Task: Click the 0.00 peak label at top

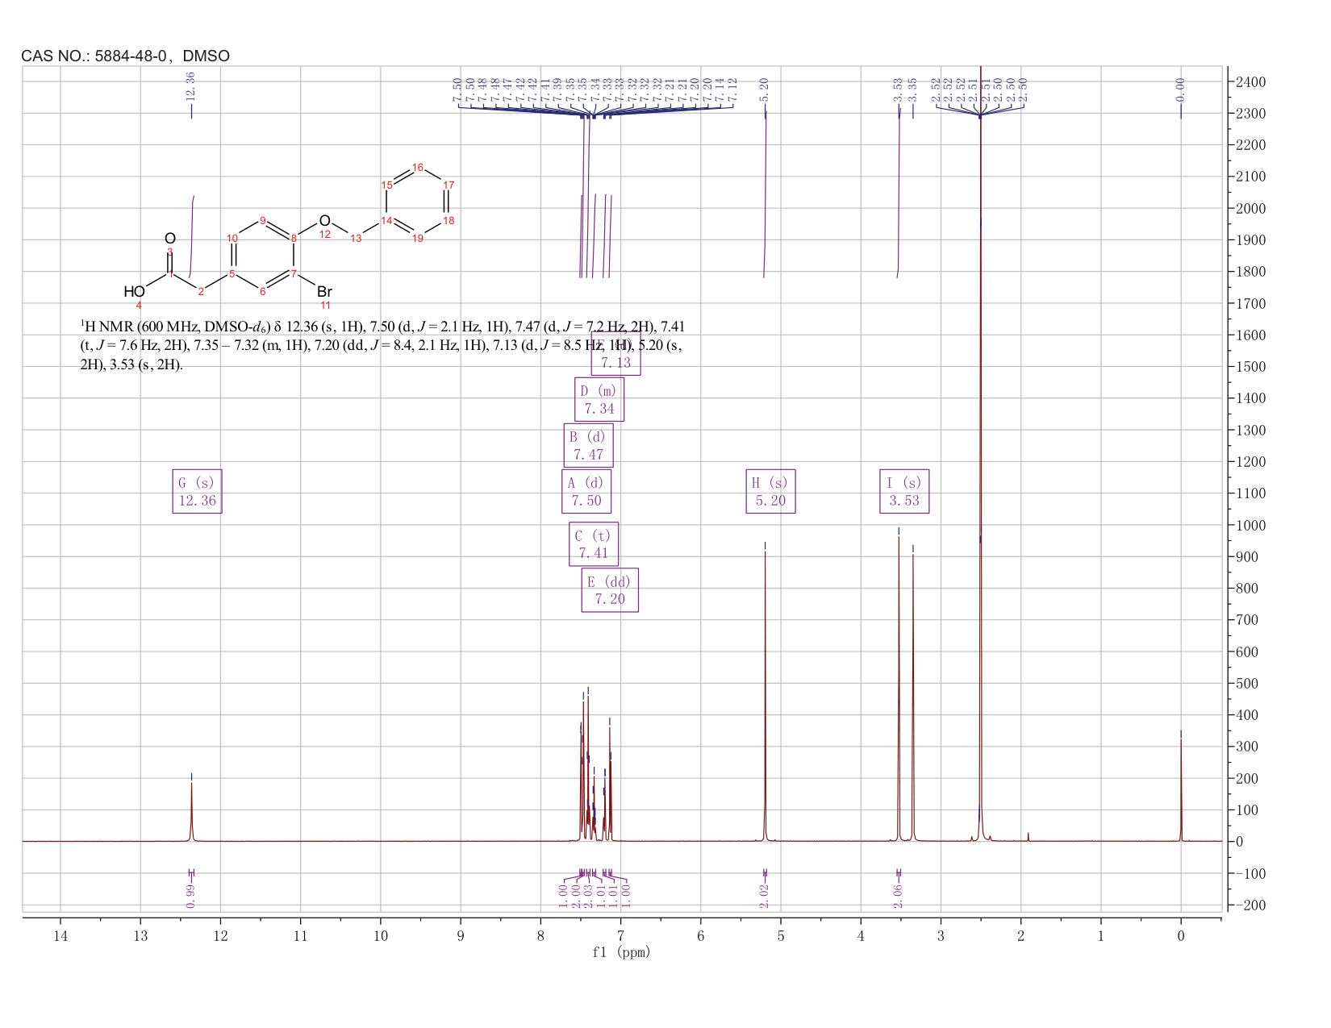Action: coord(1181,89)
